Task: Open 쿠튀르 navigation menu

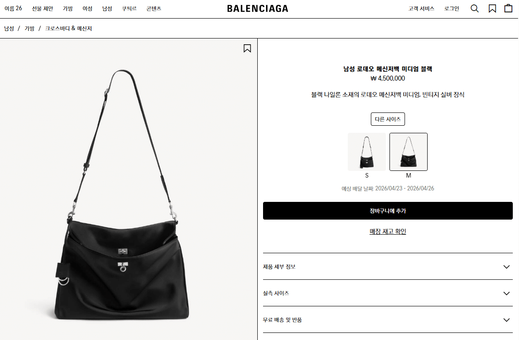Action: click(129, 8)
